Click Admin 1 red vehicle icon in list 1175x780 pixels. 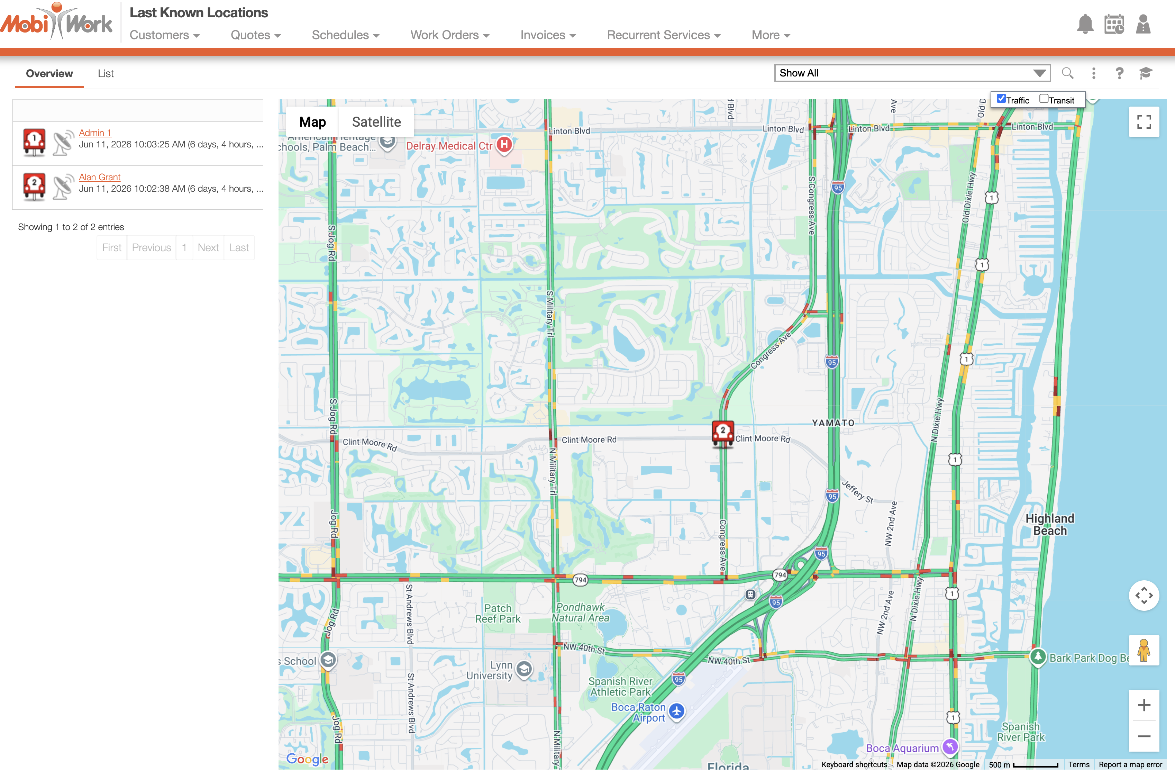click(x=34, y=142)
